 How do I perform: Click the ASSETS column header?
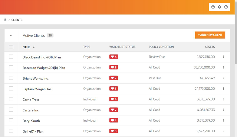210,47
